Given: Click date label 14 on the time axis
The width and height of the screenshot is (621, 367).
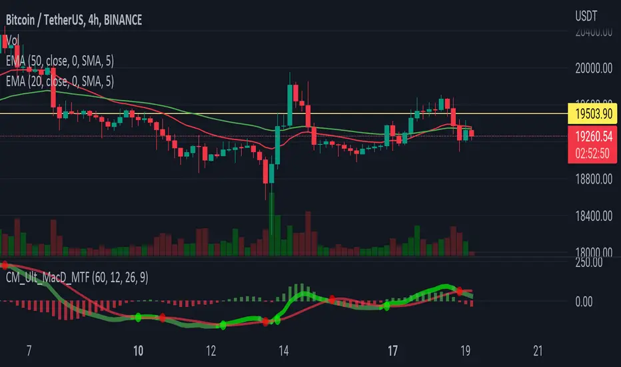Looking at the screenshot, I should (284, 351).
